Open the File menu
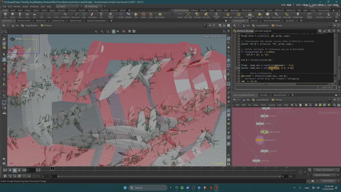 click(4, 6)
